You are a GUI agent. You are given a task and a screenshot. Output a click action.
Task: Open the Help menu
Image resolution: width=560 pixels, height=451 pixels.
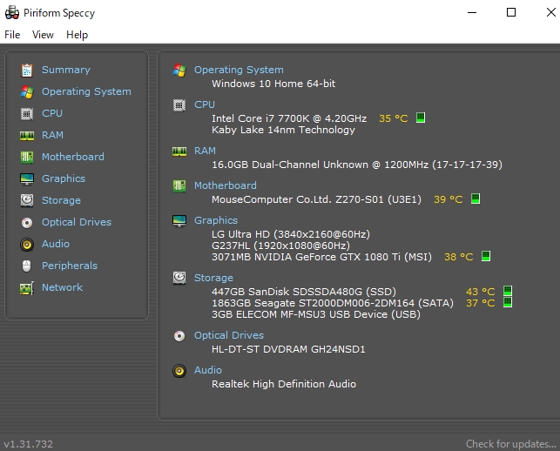click(x=78, y=35)
